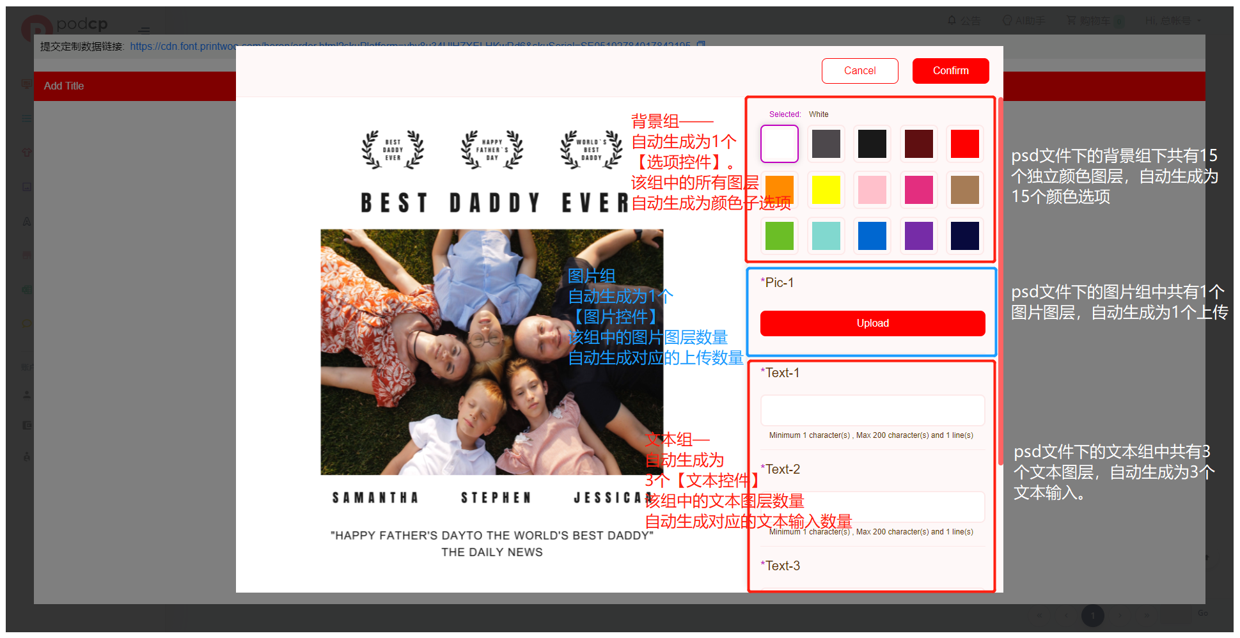Click the Confirm button
Image resolution: width=1240 pixels, height=638 pixels.
950,71
